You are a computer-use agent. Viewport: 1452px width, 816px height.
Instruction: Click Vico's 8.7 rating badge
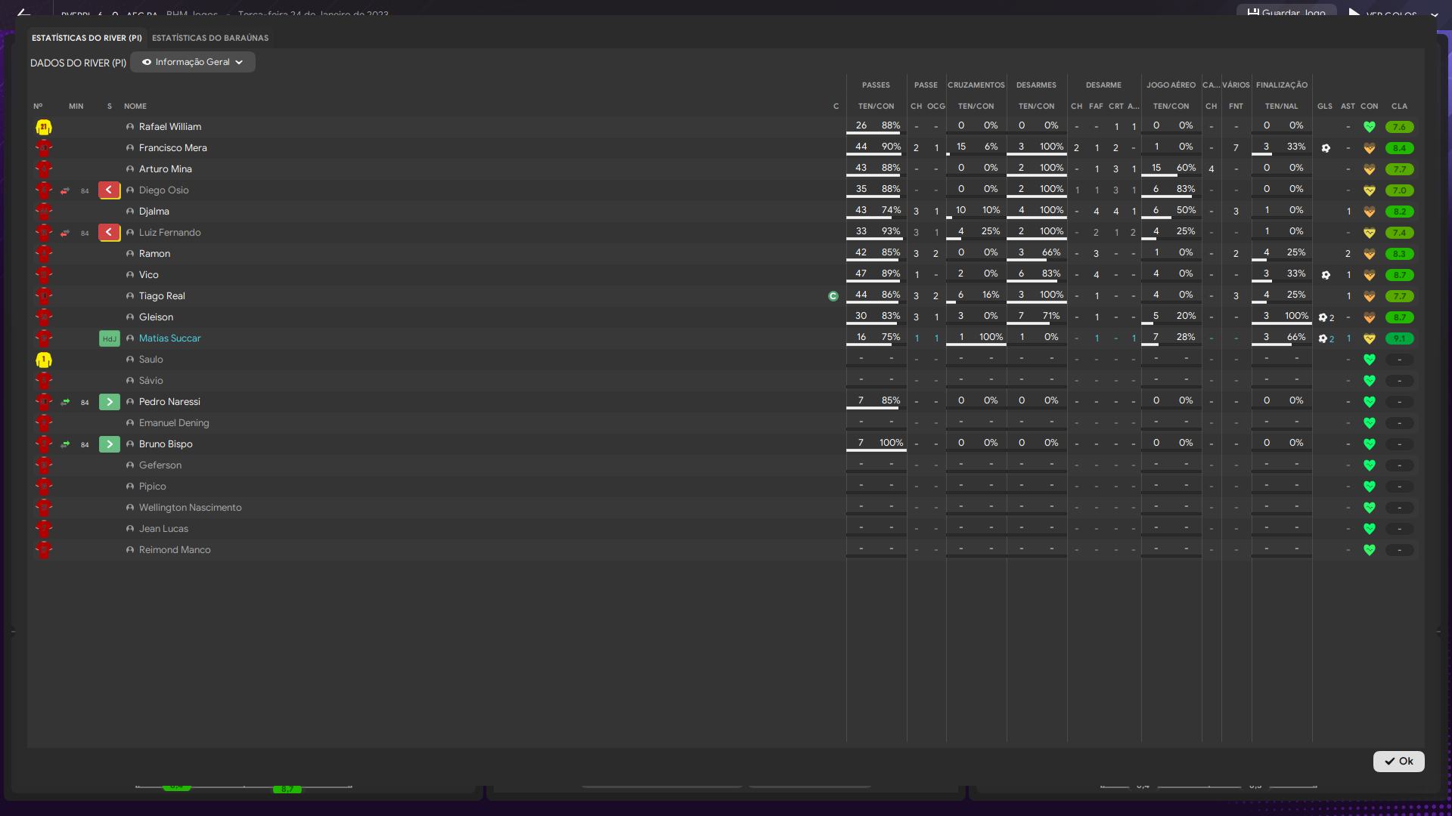coord(1400,275)
